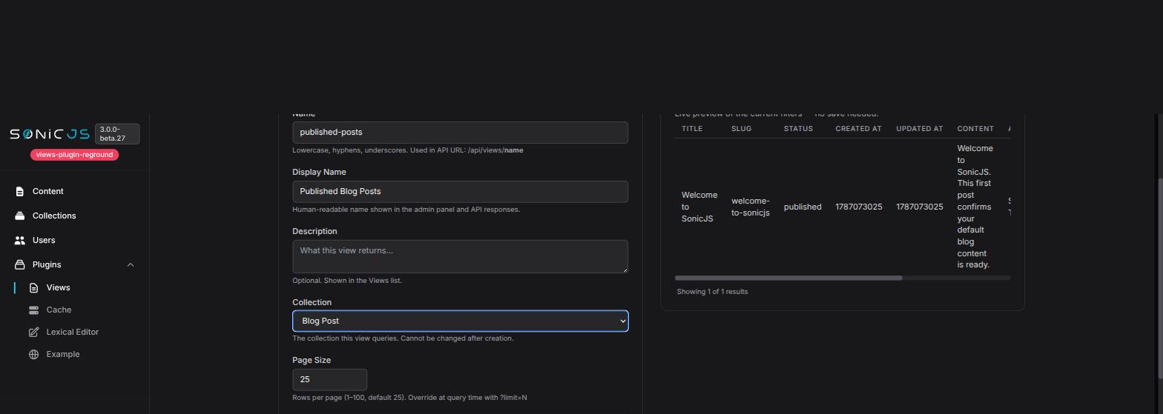Click the SonicJS logo
This screenshot has width=1163, height=414.
click(49, 134)
